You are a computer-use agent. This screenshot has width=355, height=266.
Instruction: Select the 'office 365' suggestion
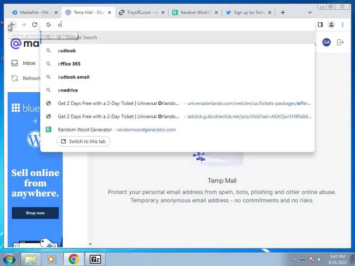point(177,64)
